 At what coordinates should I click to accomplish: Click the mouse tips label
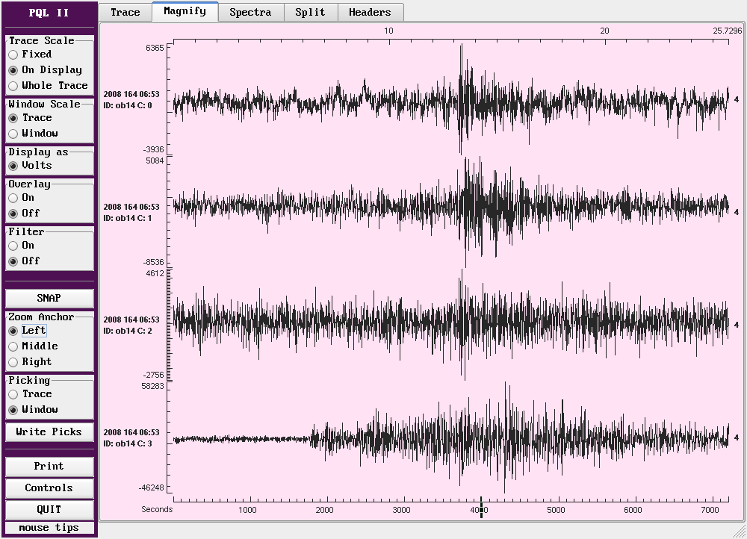tap(49, 528)
